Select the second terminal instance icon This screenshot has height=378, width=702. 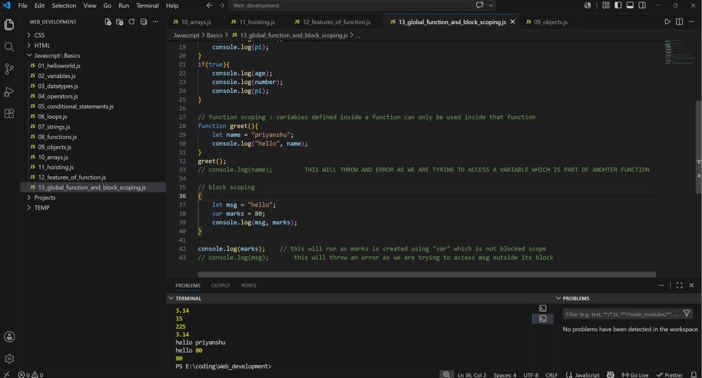pyautogui.click(x=543, y=318)
